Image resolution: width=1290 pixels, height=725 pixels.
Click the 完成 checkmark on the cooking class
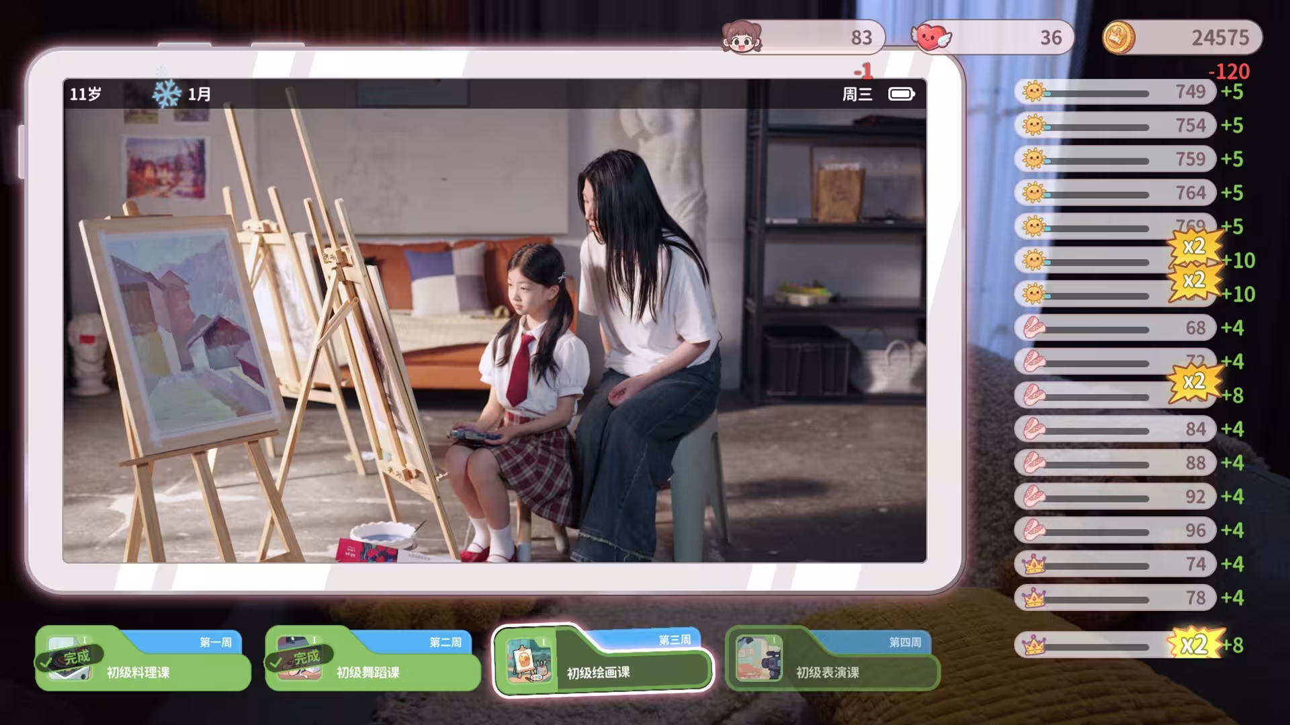click(x=69, y=658)
